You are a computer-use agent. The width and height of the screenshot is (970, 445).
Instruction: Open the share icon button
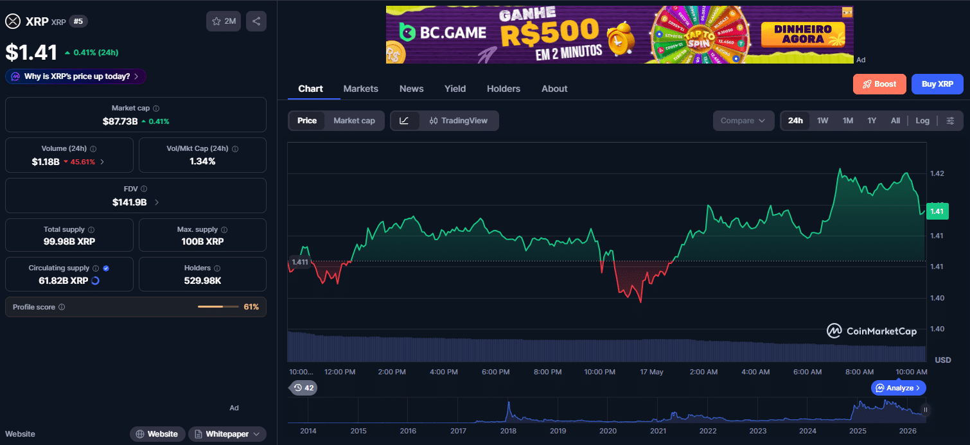click(256, 21)
